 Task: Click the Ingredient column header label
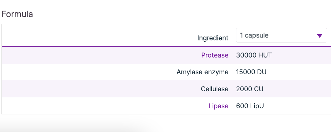[212, 38]
